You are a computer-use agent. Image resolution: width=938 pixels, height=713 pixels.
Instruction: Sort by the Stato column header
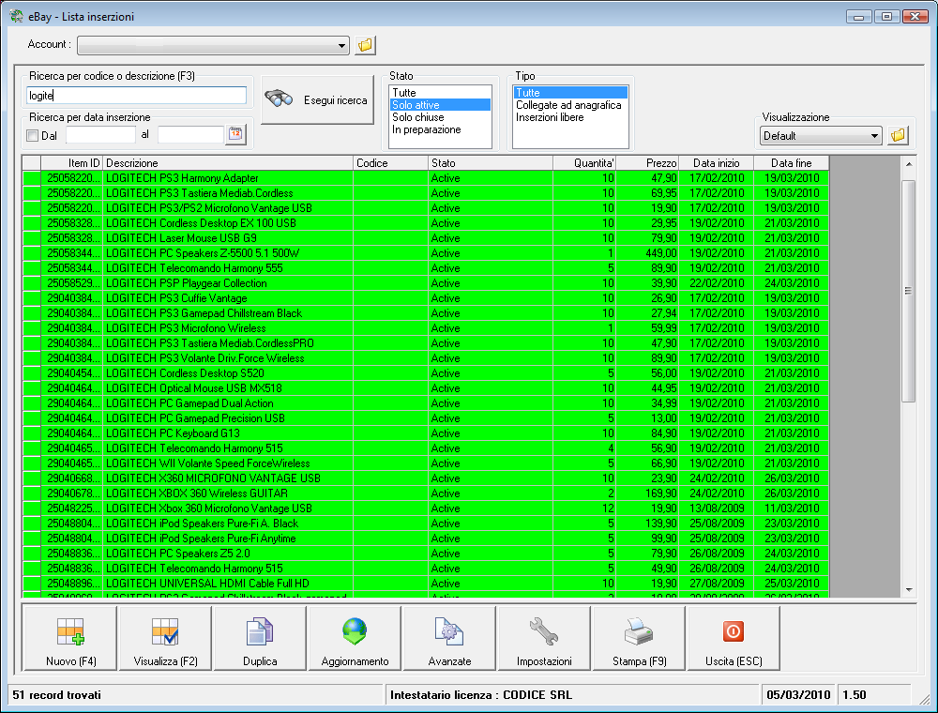point(491,162)
